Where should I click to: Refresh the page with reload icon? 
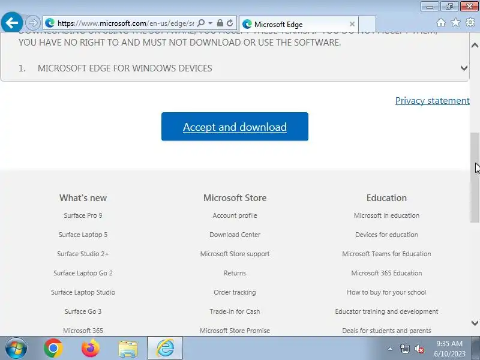click(x=230, y=23)
